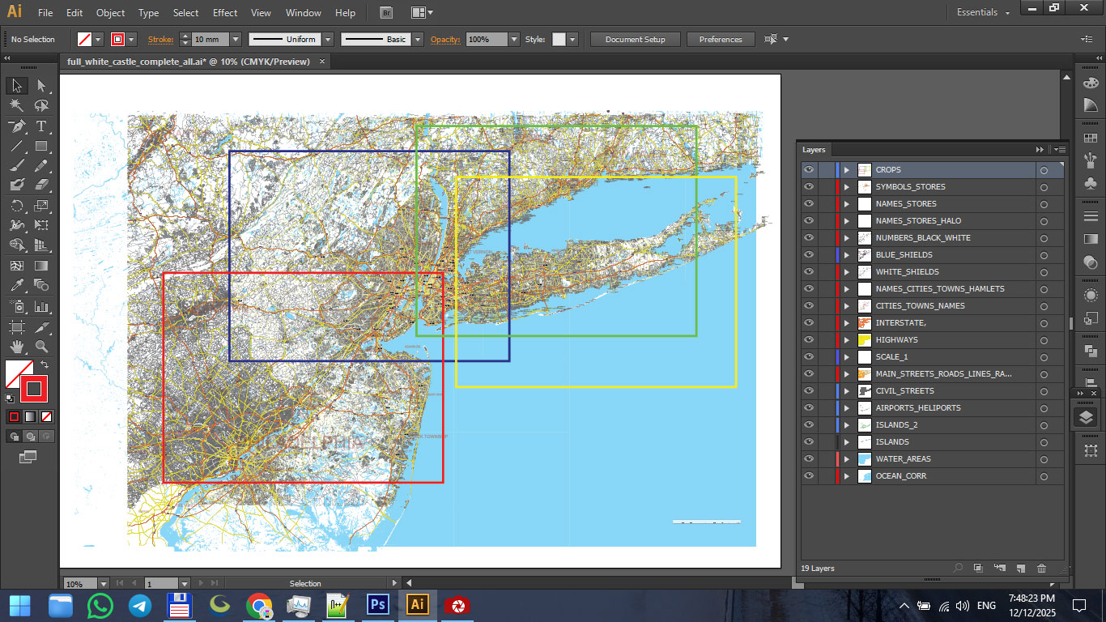1106x622 pixels.
Task: Activate the Magic Wand tool
Action: pyautogui.click(x=16, y=106)
